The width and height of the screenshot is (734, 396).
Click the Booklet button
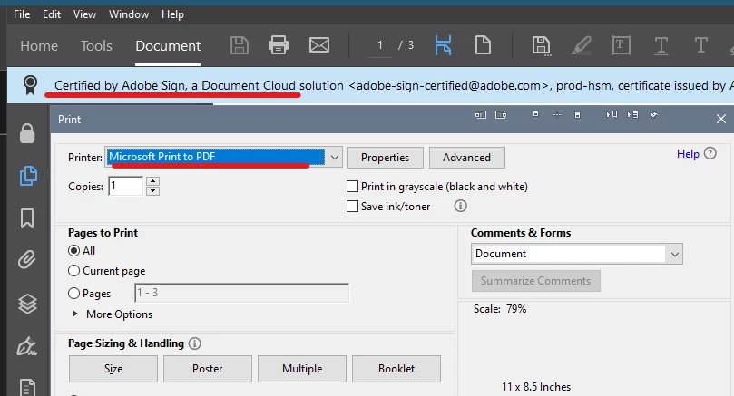click(396, 369)
